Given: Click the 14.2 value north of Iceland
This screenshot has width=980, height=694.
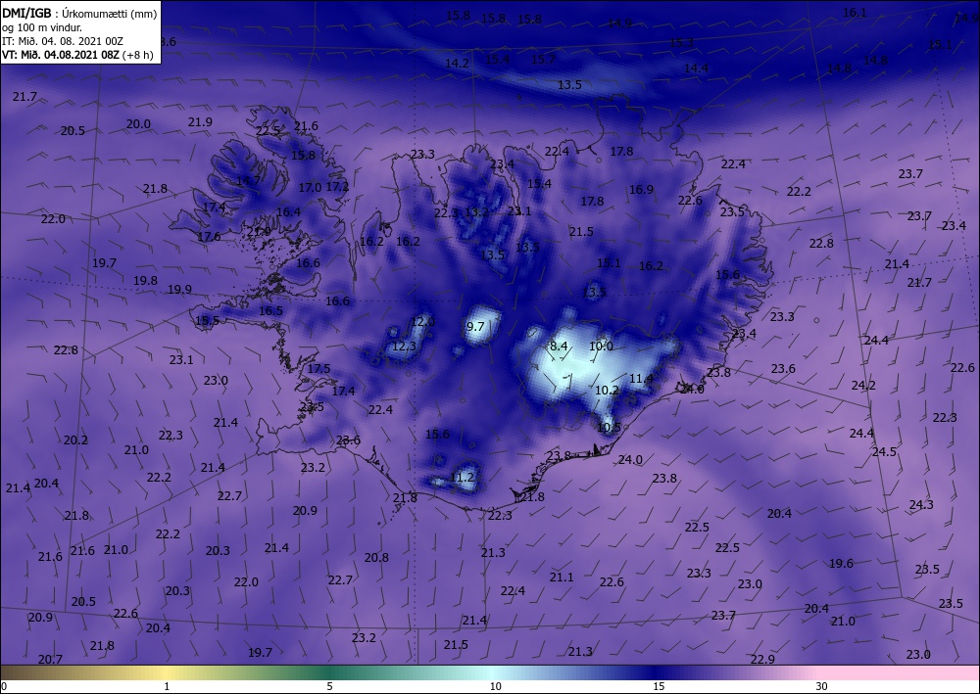Looking at the screenshot, I should pyautogui.click(x=457, y=64).
